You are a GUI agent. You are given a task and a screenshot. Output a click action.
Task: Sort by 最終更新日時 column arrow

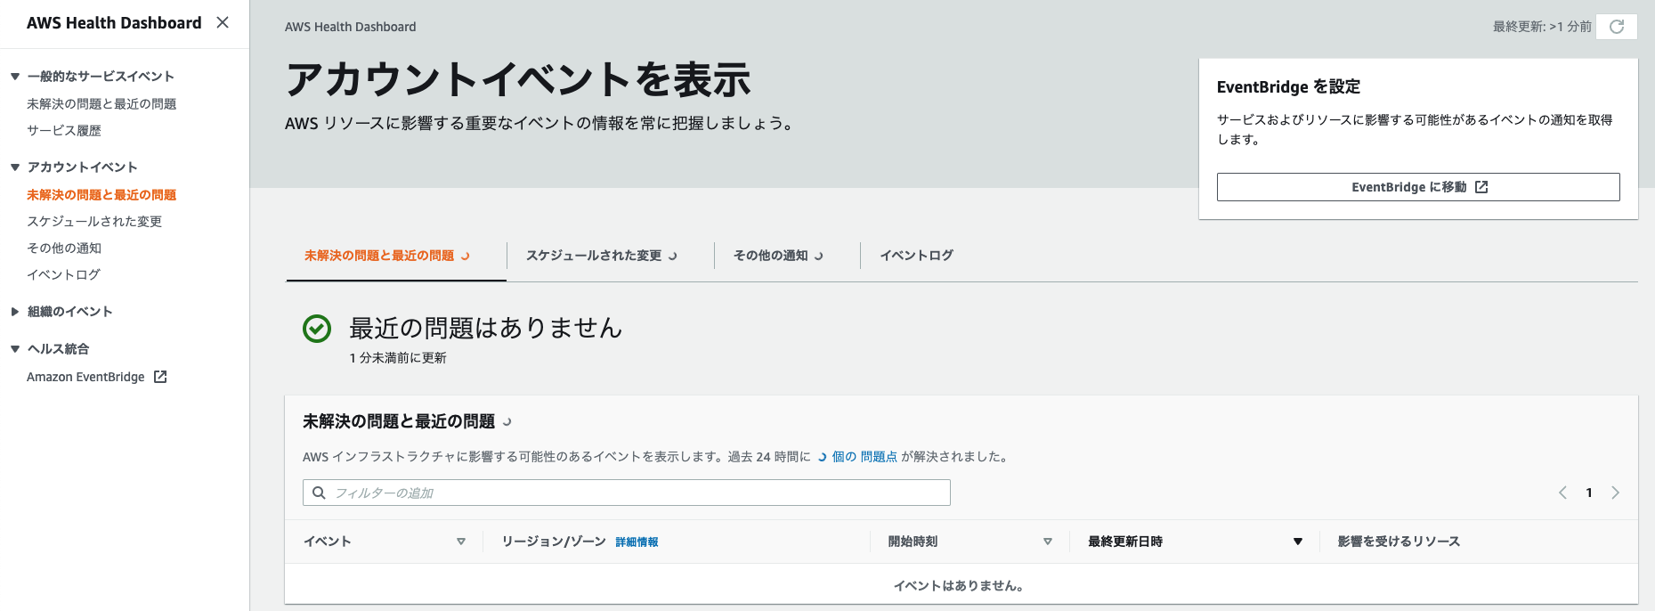1298,542
